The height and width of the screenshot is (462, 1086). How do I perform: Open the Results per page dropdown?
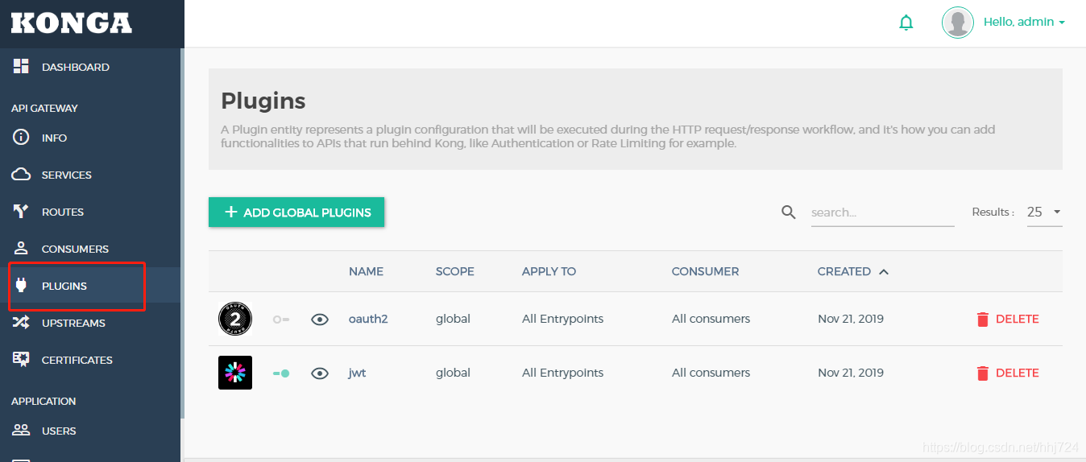pos(1044,212)
